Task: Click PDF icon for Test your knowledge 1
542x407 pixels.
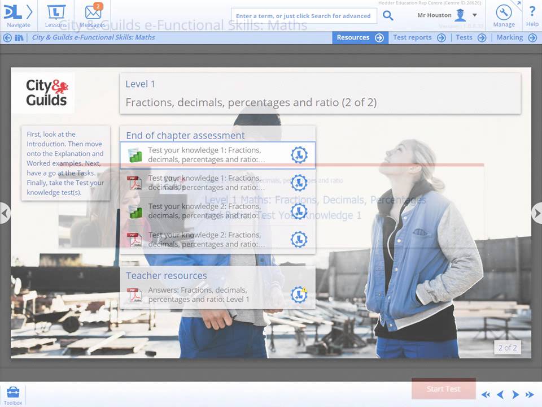Action: (134, 183)
